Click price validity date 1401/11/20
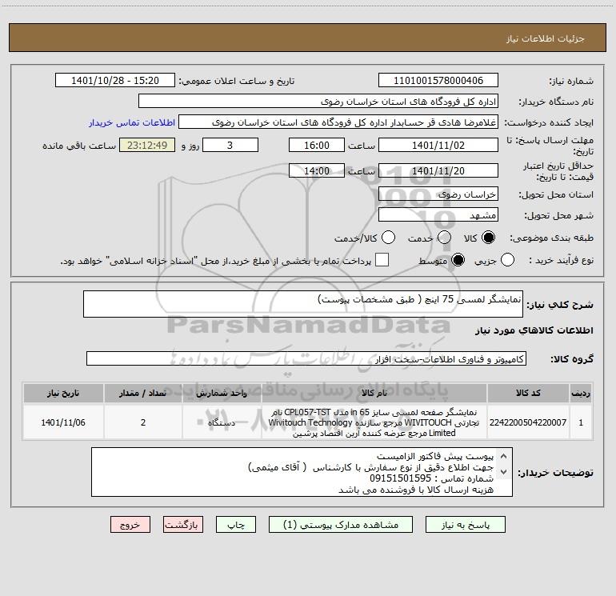 tap(438, 170)
